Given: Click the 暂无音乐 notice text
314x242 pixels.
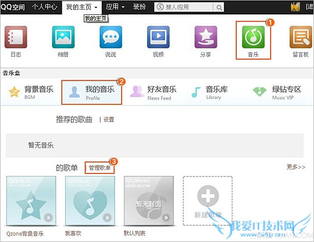Looking at the screenshot, I should (41, 145).
